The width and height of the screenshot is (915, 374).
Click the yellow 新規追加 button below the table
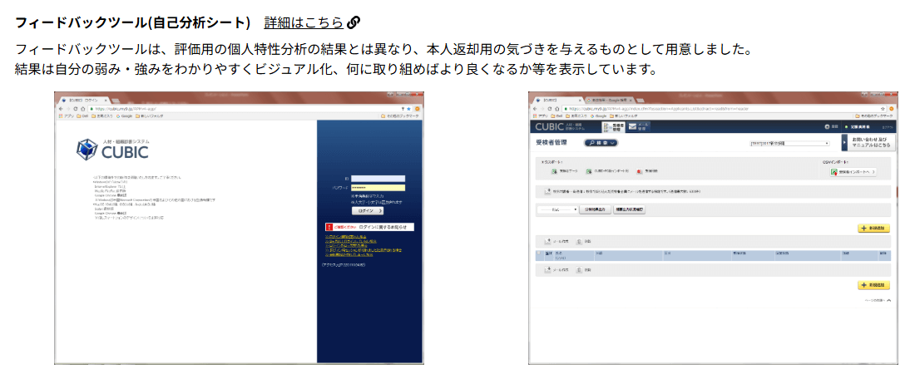pyautogui.click(x=873, y=285)
